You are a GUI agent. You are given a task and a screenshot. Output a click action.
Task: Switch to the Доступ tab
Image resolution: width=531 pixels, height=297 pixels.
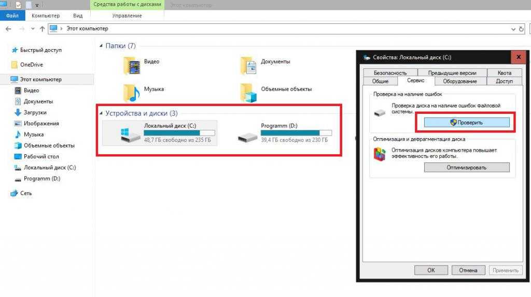[504, 81]
